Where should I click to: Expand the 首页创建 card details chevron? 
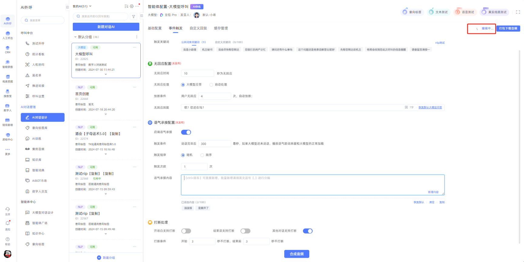pos(106,114)
